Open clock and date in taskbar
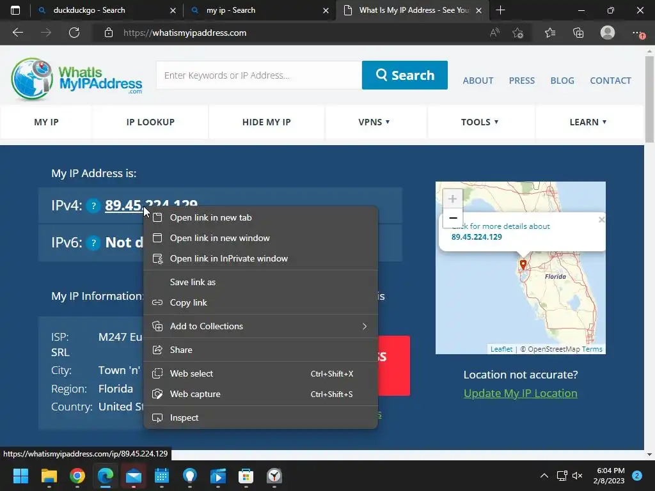The image size is (655, 491). 609,476
